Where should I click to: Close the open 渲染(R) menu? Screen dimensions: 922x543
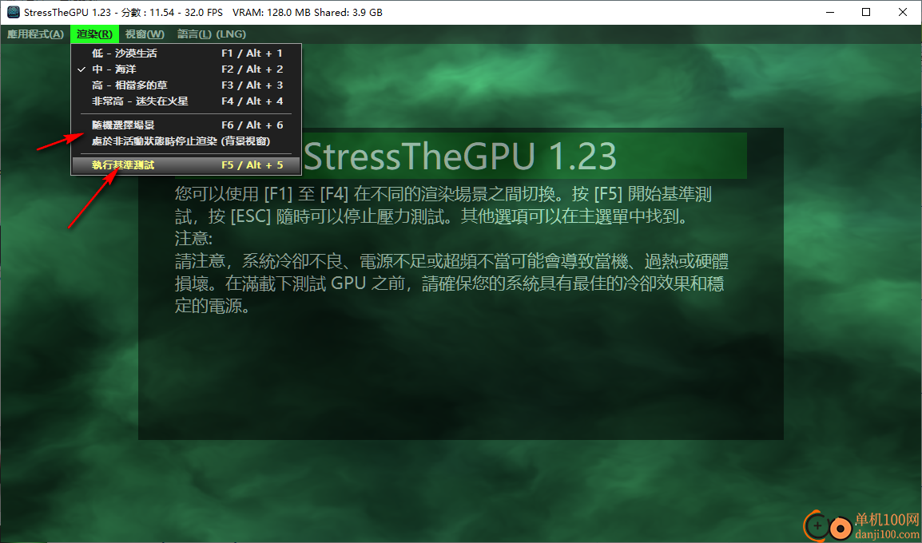coord(94,34)
